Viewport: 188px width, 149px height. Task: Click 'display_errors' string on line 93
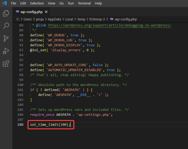click(x=67, y=50)
